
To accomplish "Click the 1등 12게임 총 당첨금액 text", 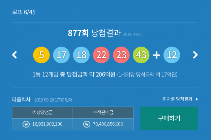I will [x=74, y=74].
